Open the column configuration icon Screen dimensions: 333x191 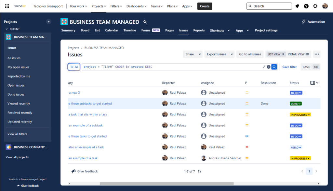tap(314, 83)
